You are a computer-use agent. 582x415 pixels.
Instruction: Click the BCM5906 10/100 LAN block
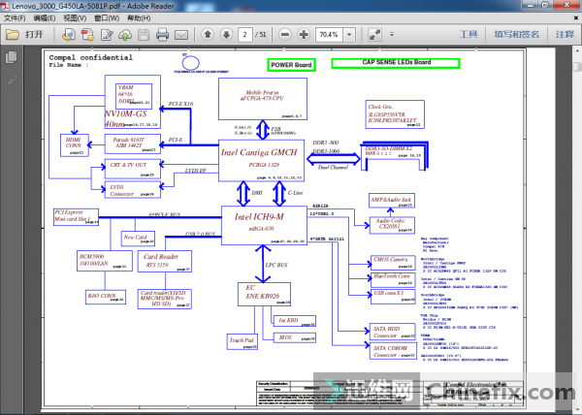pos(105,261)
